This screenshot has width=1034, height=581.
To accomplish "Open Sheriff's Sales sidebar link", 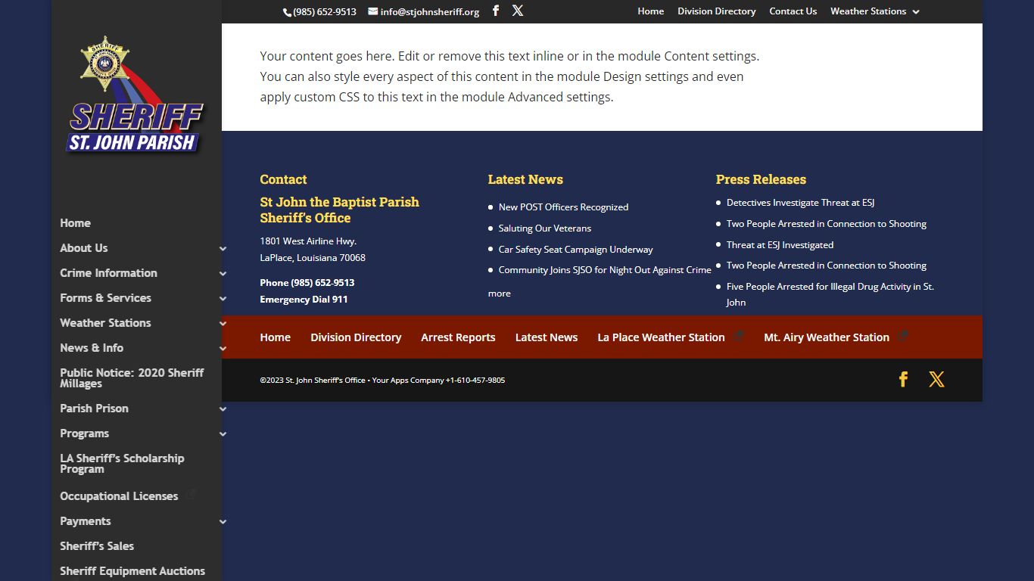I will (97, 546).
